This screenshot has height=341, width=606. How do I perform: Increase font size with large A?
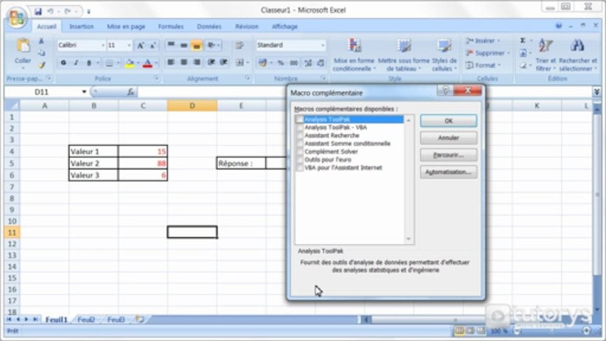tap(140, 45)
